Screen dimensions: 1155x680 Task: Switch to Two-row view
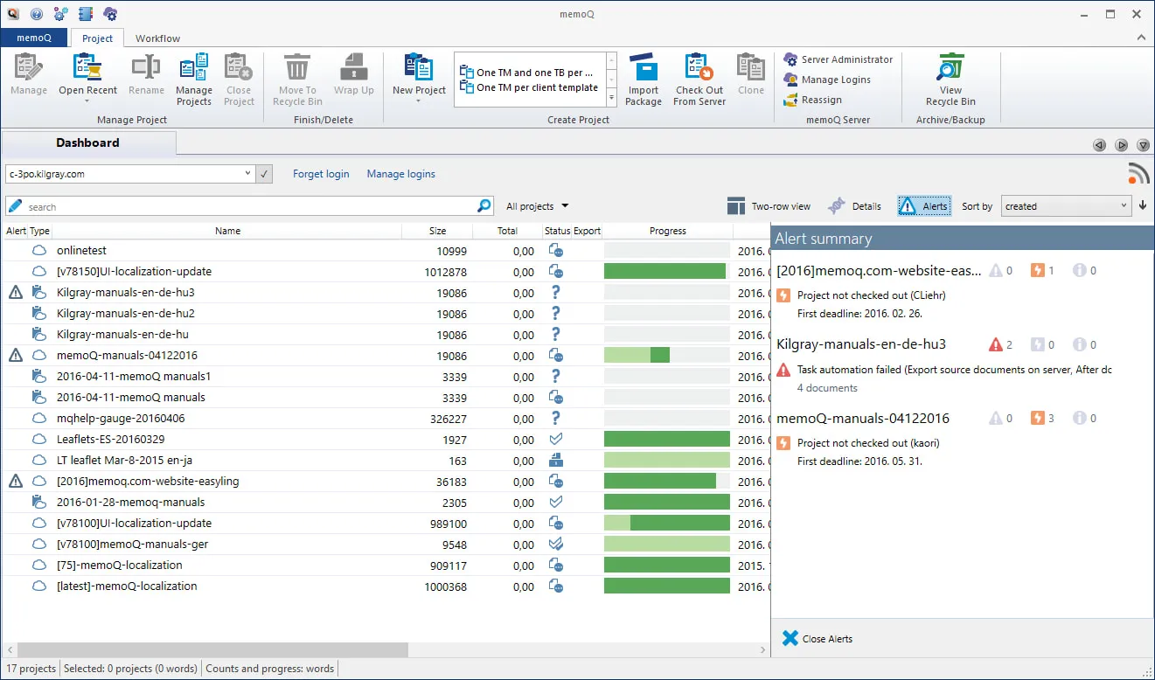click(x=769, y=205)
